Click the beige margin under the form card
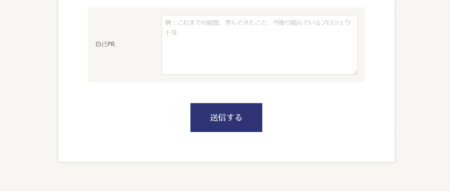 pos(226,177)
